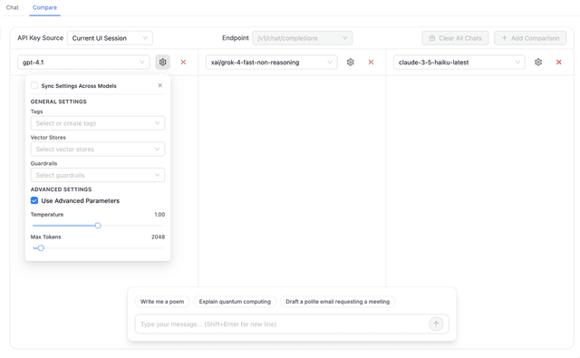Select the Compare tab
Image resolution: width=580 pixels, height=358 pixels.
pyautogui.click(x=44, y=7)
